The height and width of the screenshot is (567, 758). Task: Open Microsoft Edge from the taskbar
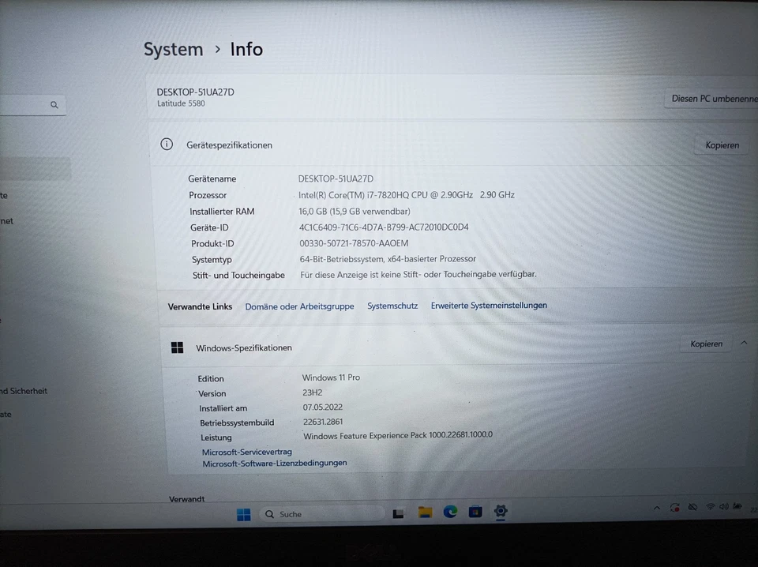450,513
